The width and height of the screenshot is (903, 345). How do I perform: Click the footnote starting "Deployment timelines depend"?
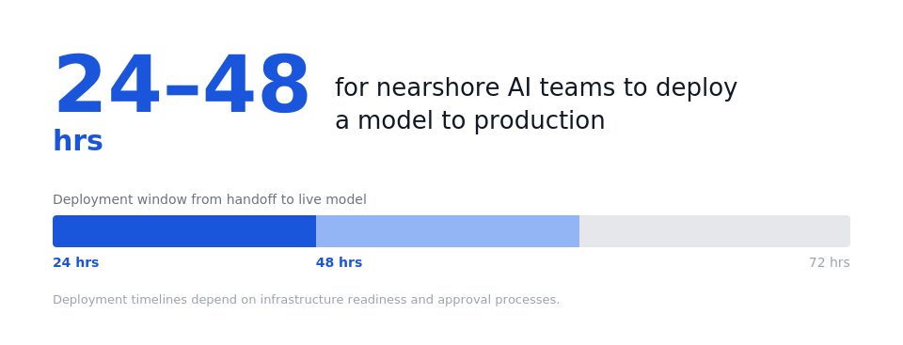coord(307,300)
